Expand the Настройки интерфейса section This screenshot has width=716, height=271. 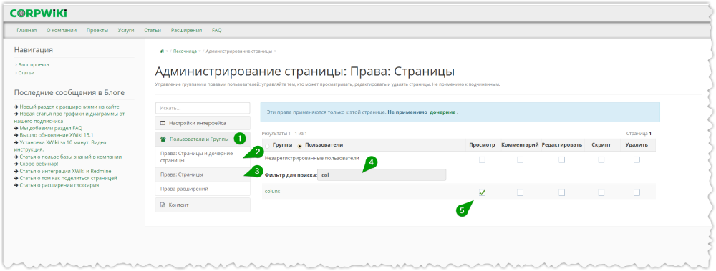point(203,123)
